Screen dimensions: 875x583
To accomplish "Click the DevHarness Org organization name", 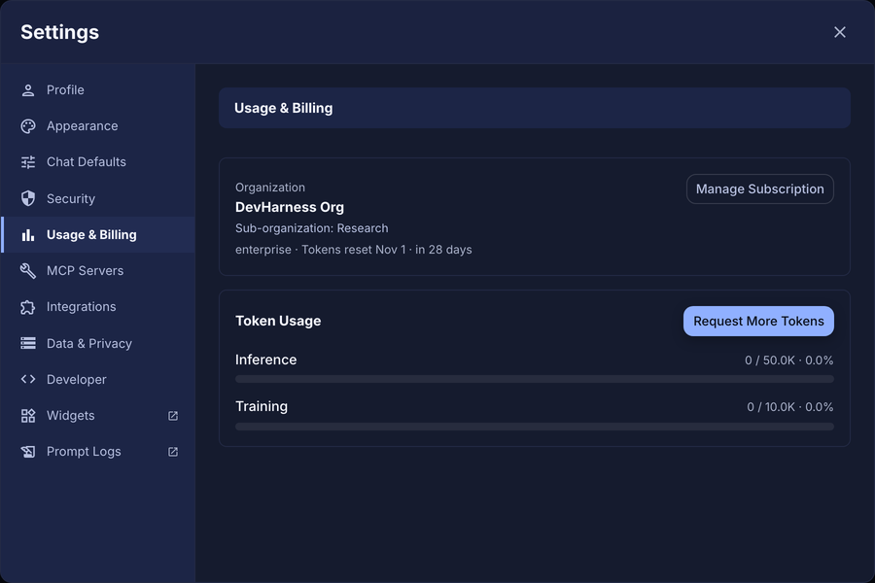I will (290, 207).
